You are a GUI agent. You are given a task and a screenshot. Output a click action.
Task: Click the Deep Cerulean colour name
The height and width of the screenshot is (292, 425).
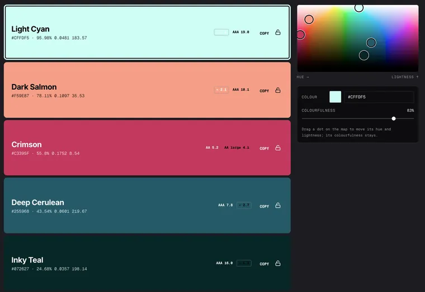click(x=37, y=202)
